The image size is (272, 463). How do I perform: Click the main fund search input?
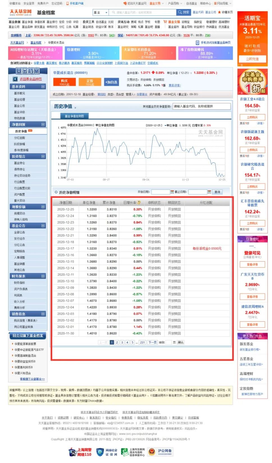142,12
